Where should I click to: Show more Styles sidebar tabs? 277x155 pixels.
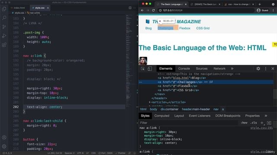click(266, 116)
